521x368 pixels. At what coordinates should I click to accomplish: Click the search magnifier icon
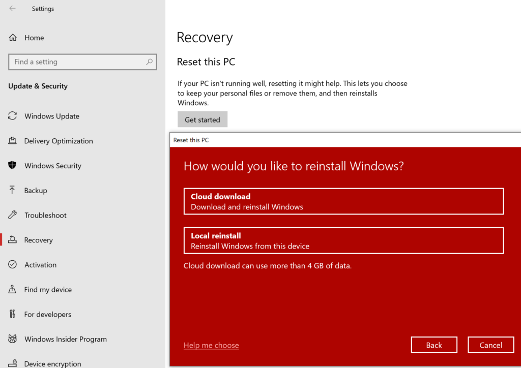point(149,62)
